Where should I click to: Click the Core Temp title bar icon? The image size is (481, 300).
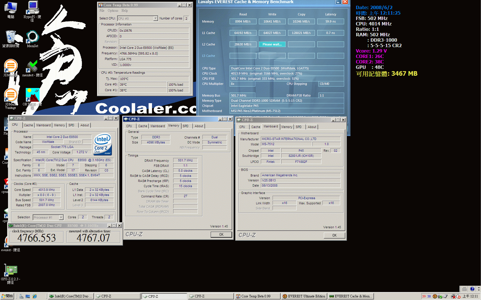pyautogui.click(x=100, y=5)
